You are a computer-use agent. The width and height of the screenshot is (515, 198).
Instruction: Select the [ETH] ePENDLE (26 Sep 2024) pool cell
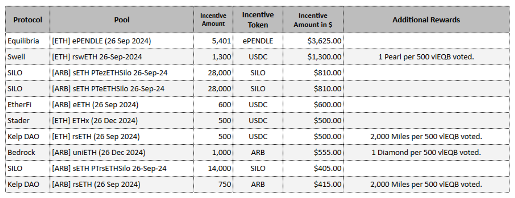point(101,41)
